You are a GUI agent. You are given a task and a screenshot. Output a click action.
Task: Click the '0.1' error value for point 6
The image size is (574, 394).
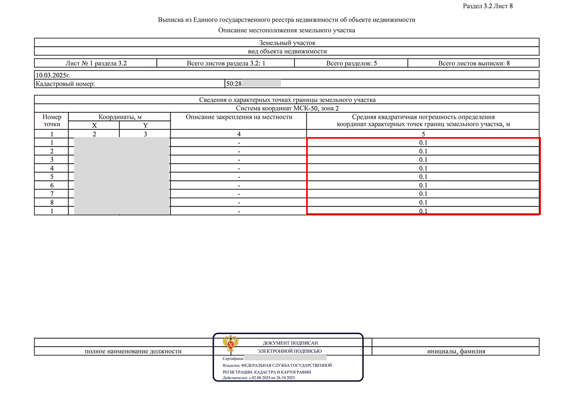(x=423, y=185)
